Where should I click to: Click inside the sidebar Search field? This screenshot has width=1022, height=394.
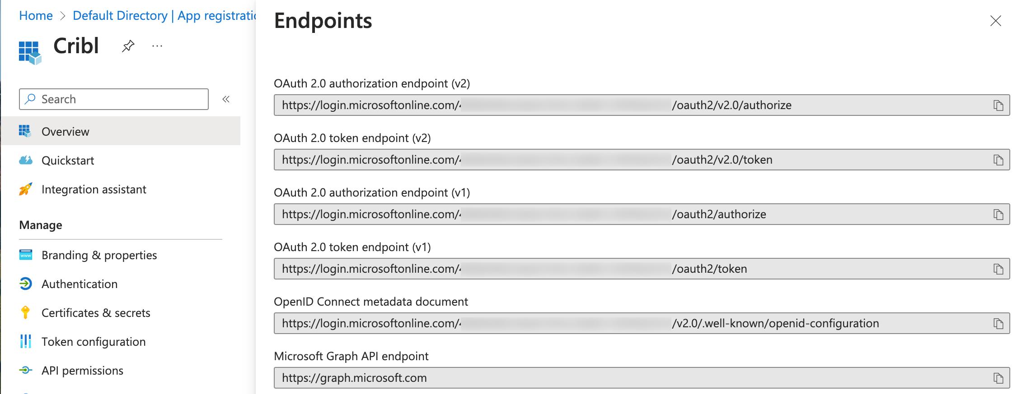pyautogui.click(x=113, y=99)
